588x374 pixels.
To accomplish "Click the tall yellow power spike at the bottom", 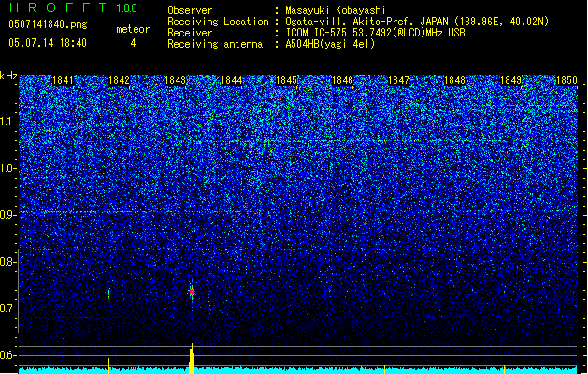I will coord(192,359).
